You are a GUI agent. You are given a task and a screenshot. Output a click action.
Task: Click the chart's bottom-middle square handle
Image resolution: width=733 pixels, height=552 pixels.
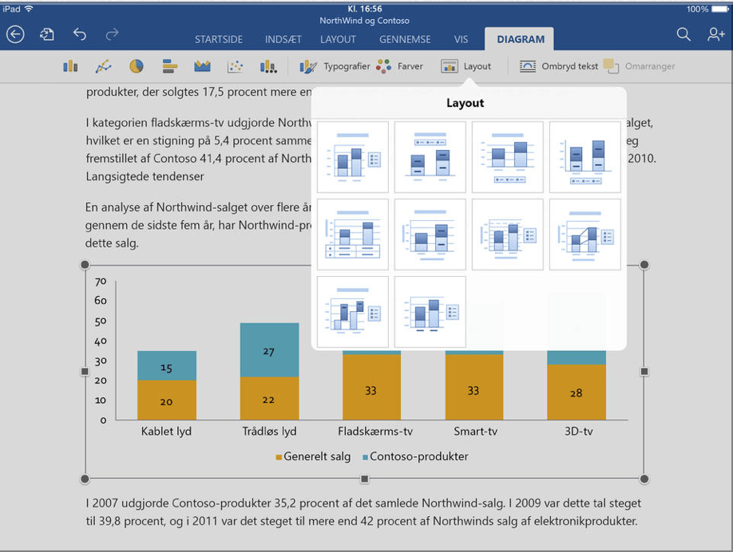coord(365,479)
